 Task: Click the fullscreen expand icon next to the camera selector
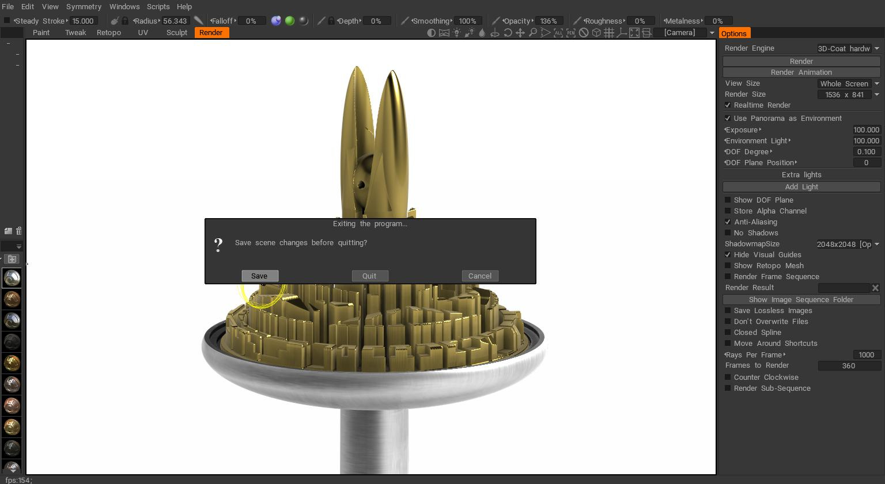(634, 33)
